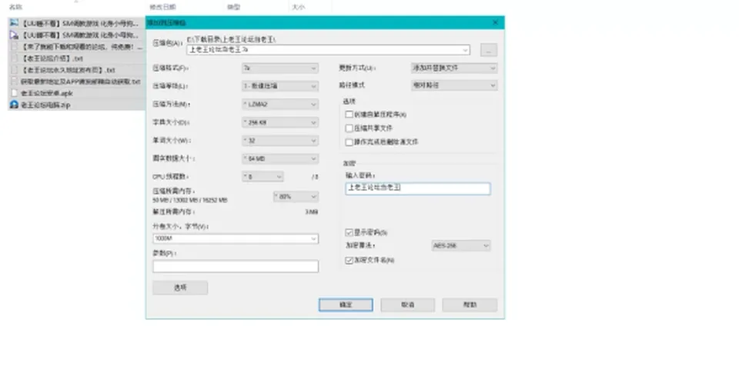Image resolution: width=739 pixels, height=386 pixels.
Task: Open the 字典大小 dropdown showing 256 KB
Action: tap(280, 122)
